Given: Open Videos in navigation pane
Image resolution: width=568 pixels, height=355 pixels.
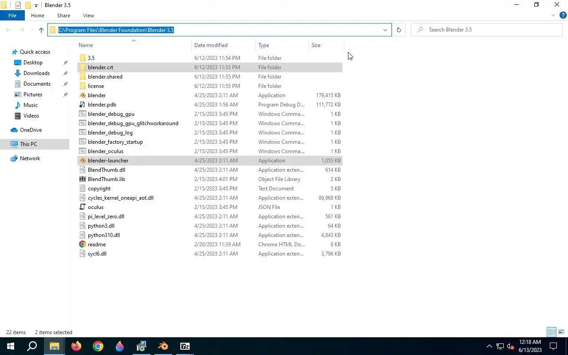Looking at the screenshot, I should coord(31,116).
